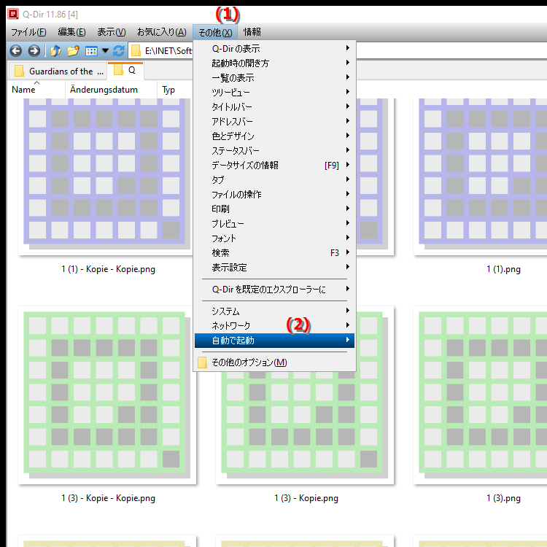Viewport: 547px width, 547px height.
Task: Open タブ menu entry
Action: [274, 180]
